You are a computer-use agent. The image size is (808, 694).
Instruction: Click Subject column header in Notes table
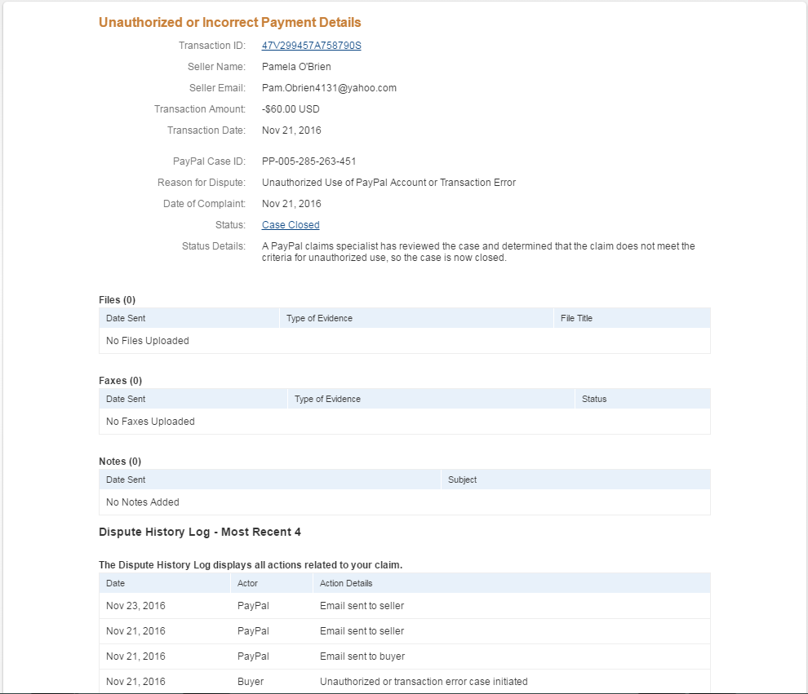(x=462, y=480)
